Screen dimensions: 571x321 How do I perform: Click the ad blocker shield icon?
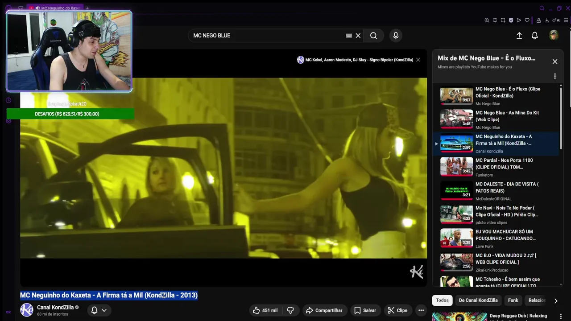[511, 20]
